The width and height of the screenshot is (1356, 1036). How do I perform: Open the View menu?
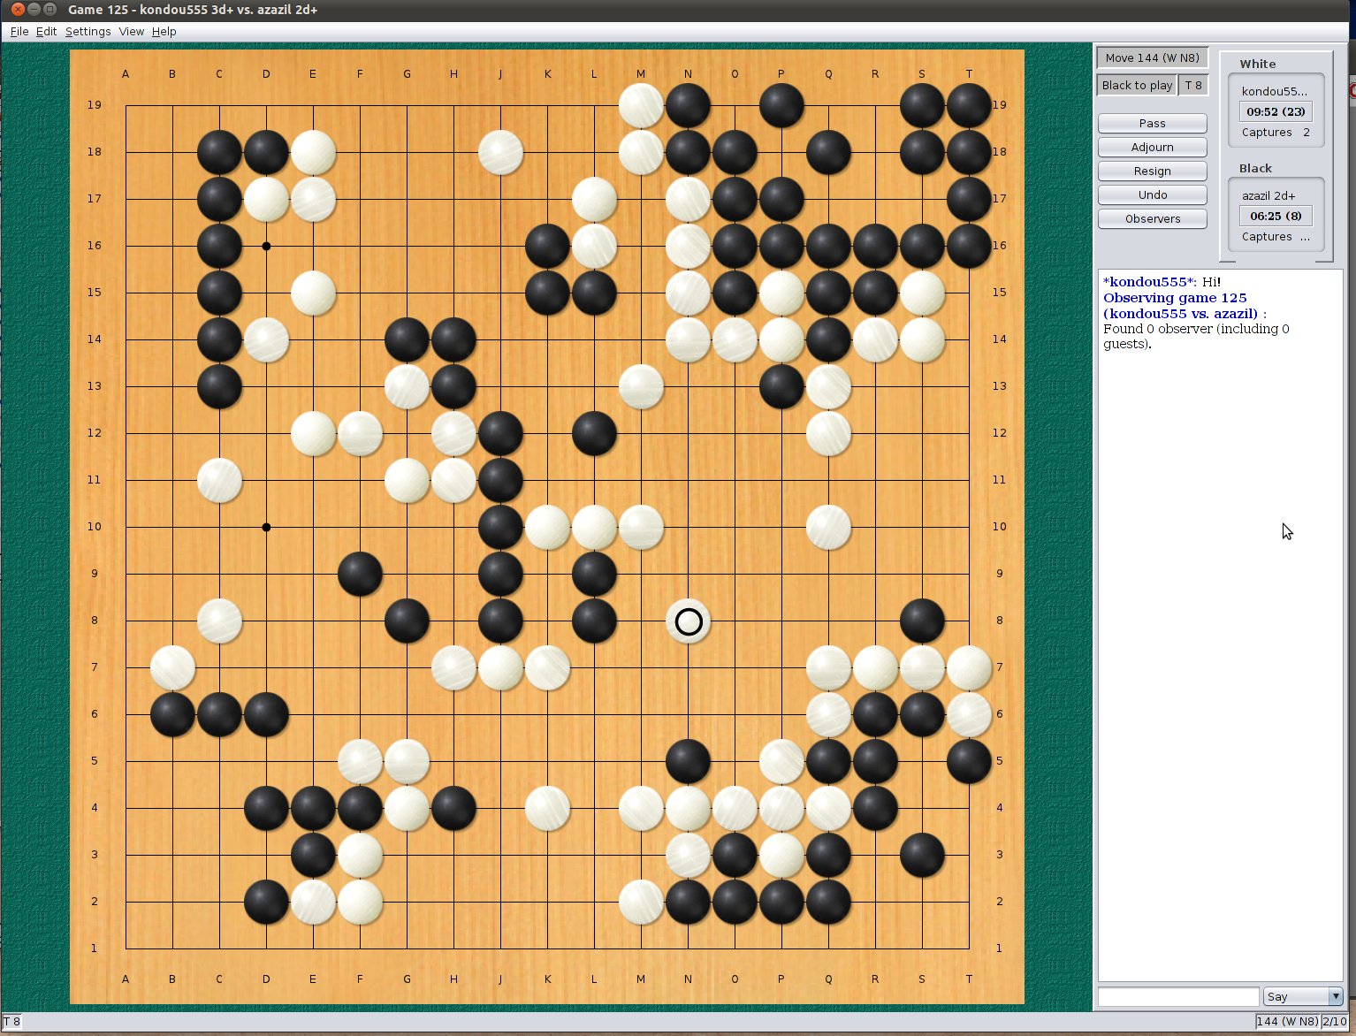131,31
